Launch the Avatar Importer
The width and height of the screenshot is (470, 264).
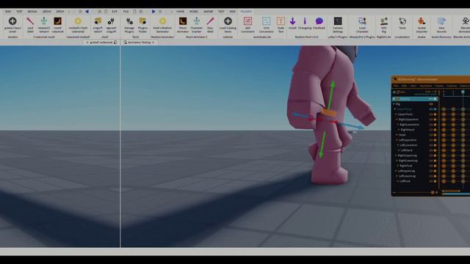pos(422,24)
